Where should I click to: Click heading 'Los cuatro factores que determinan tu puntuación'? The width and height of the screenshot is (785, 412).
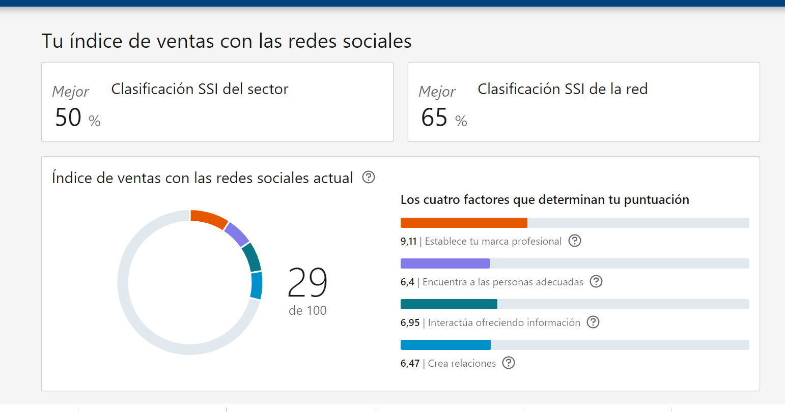545,199
